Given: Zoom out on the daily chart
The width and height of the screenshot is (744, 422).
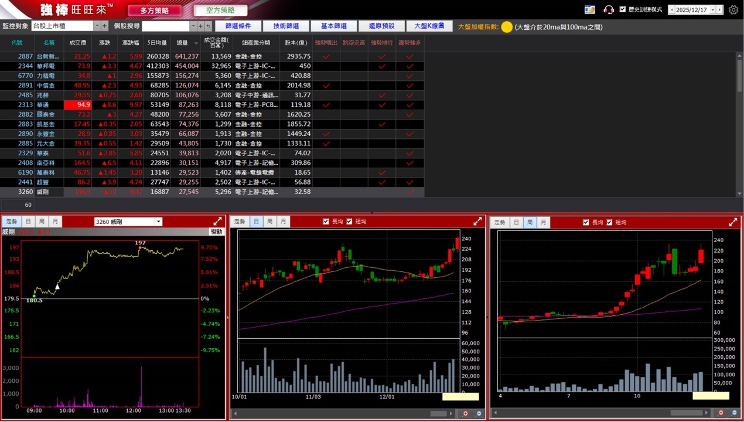Looking at the screenshot, I should [x=479, y=413].
